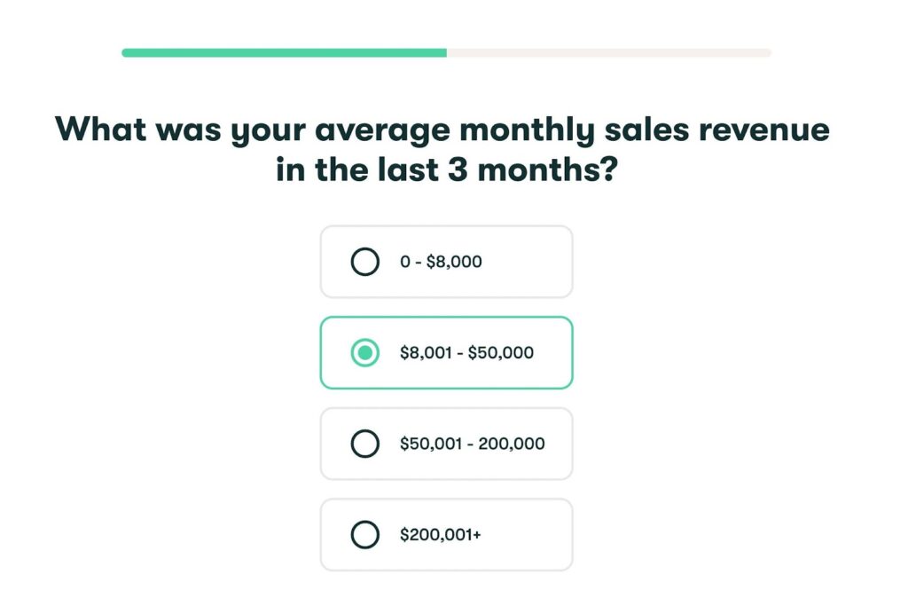The image size is (908, 598).
Task: Select the "$8,001 - $50,000" radio button
Action: pos(364,352)
